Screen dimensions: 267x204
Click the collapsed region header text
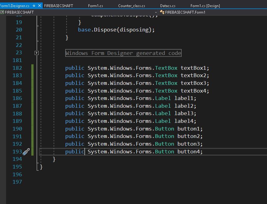(123, 53)
